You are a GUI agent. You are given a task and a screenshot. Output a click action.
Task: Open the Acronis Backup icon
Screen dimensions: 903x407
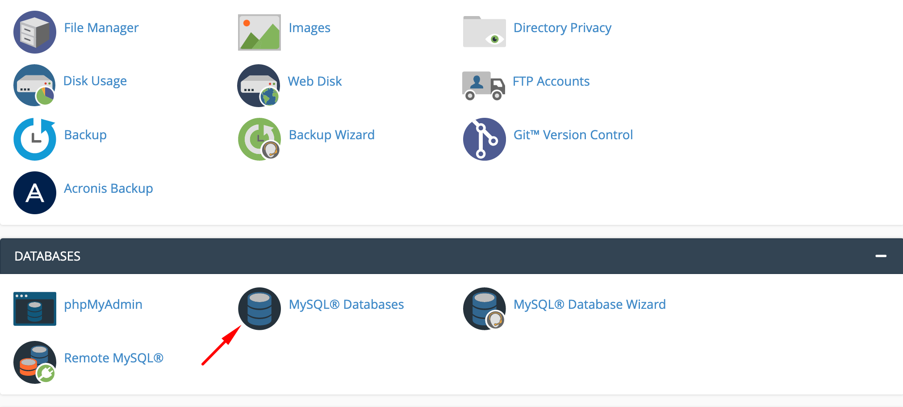tap(34, 193)
